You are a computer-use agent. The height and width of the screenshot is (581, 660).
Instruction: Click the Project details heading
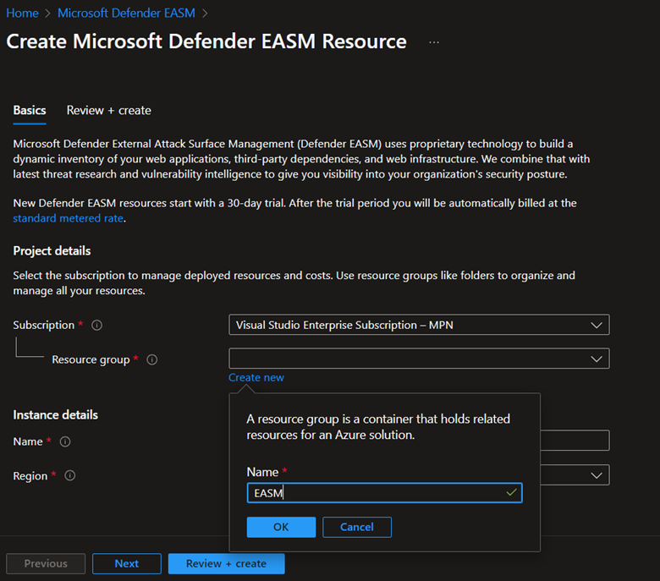click(52, 250)
